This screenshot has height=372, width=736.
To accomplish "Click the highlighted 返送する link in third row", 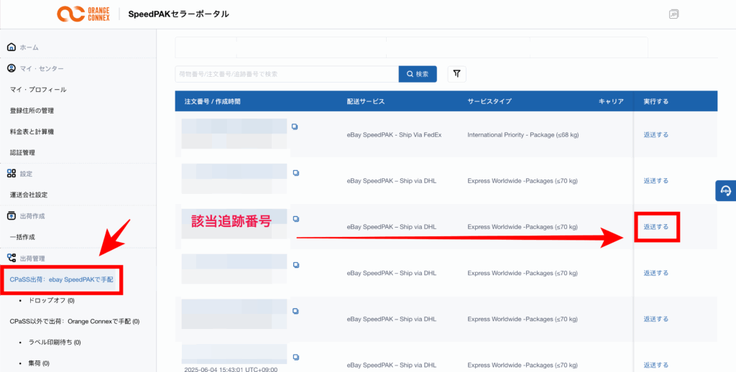I will [x=655, y=227].
